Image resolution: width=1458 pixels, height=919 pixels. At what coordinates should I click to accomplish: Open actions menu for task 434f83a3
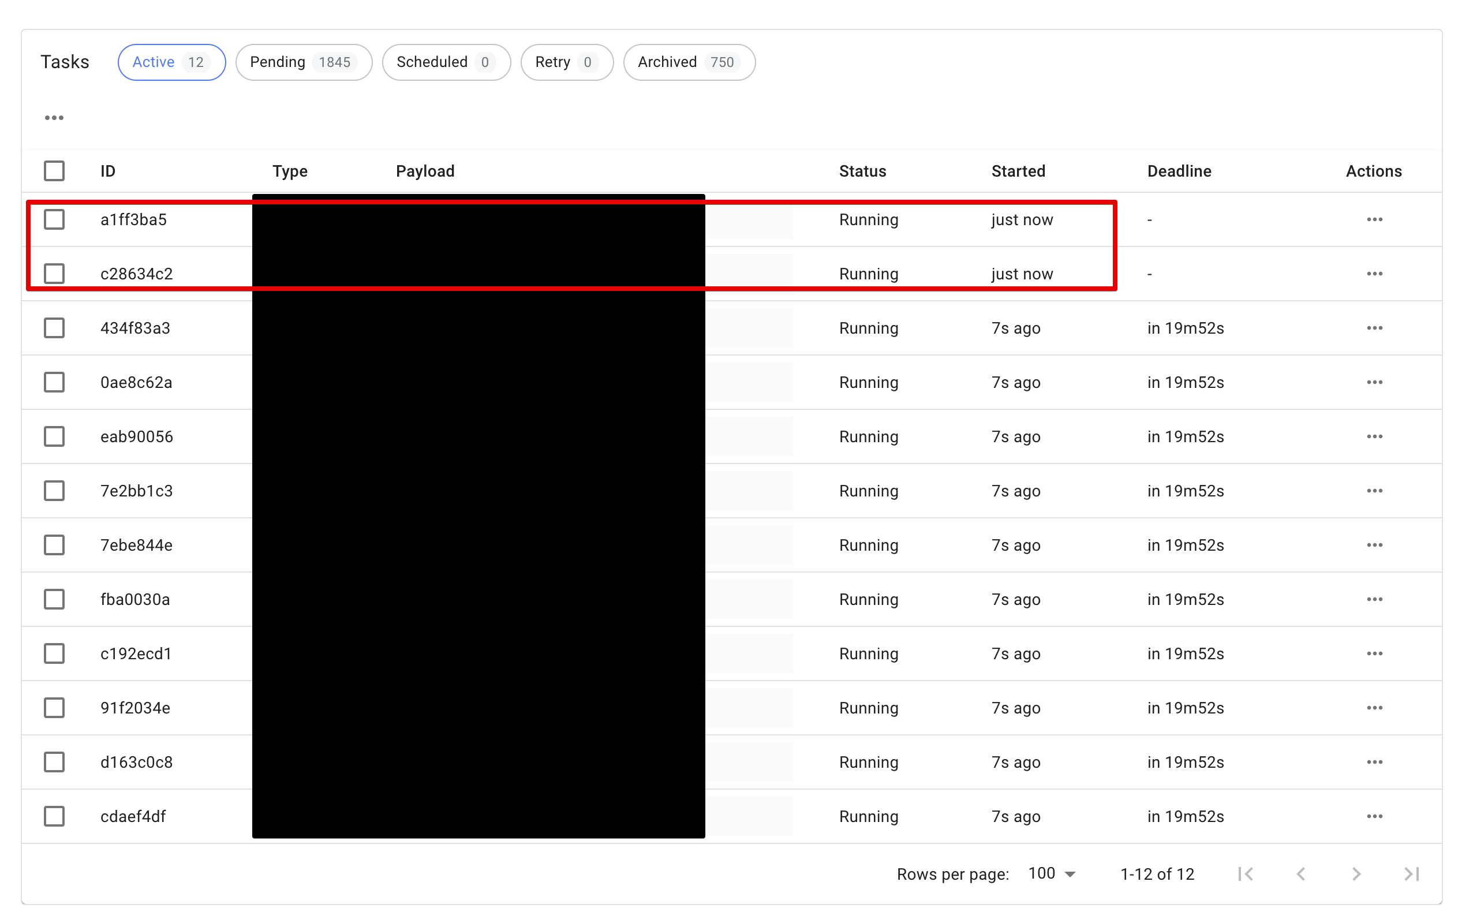click(1374, 327)
